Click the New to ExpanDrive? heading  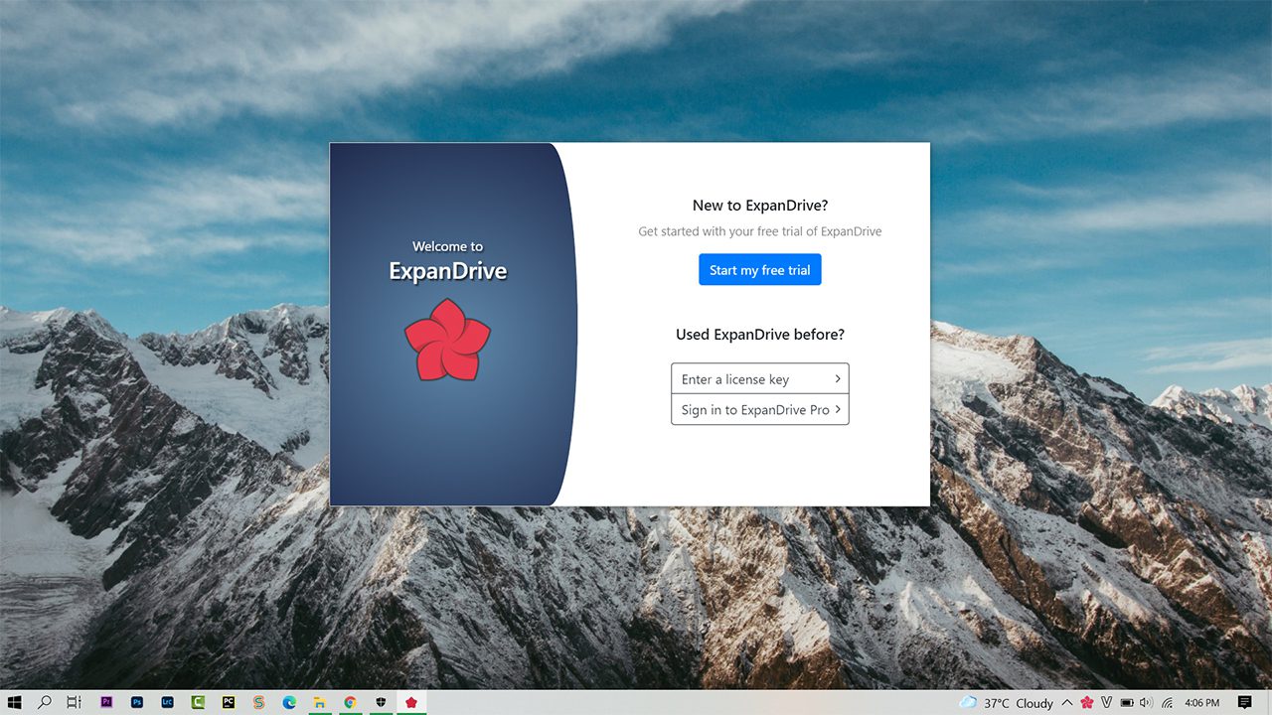coord(760,206)
